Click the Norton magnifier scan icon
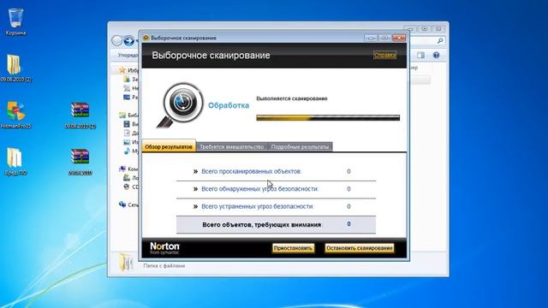Image resolution: width=548 pixels, height=308 pixels. pyautogui.click(x=181, y=104)
